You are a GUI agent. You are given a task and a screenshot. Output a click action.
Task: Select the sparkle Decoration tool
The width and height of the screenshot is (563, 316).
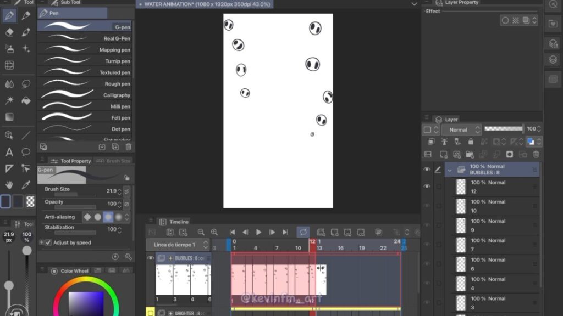point(26,49)
